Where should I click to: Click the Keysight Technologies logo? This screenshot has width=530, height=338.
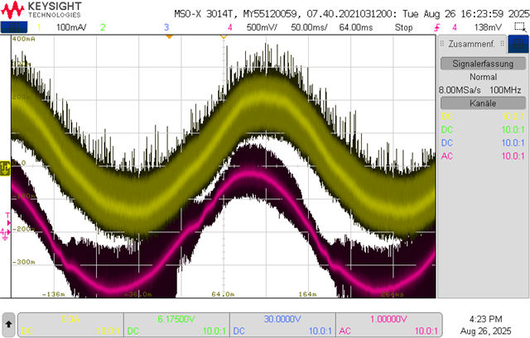[41, 10]
